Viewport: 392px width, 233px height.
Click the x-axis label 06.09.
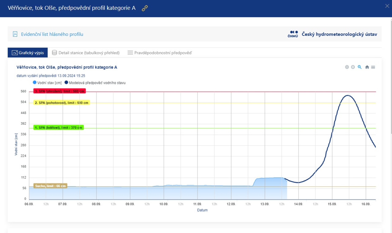click(x=29, y=204)
